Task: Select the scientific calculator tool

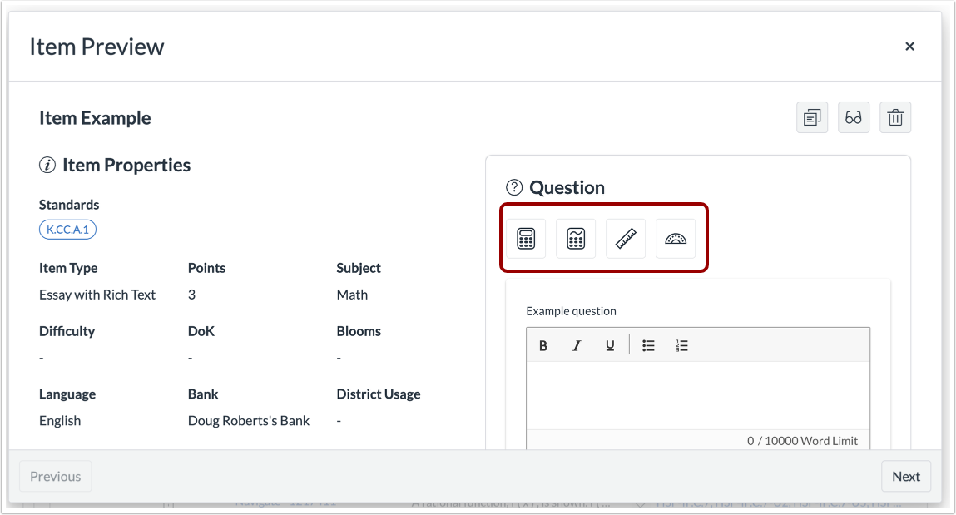Action: 576,238
